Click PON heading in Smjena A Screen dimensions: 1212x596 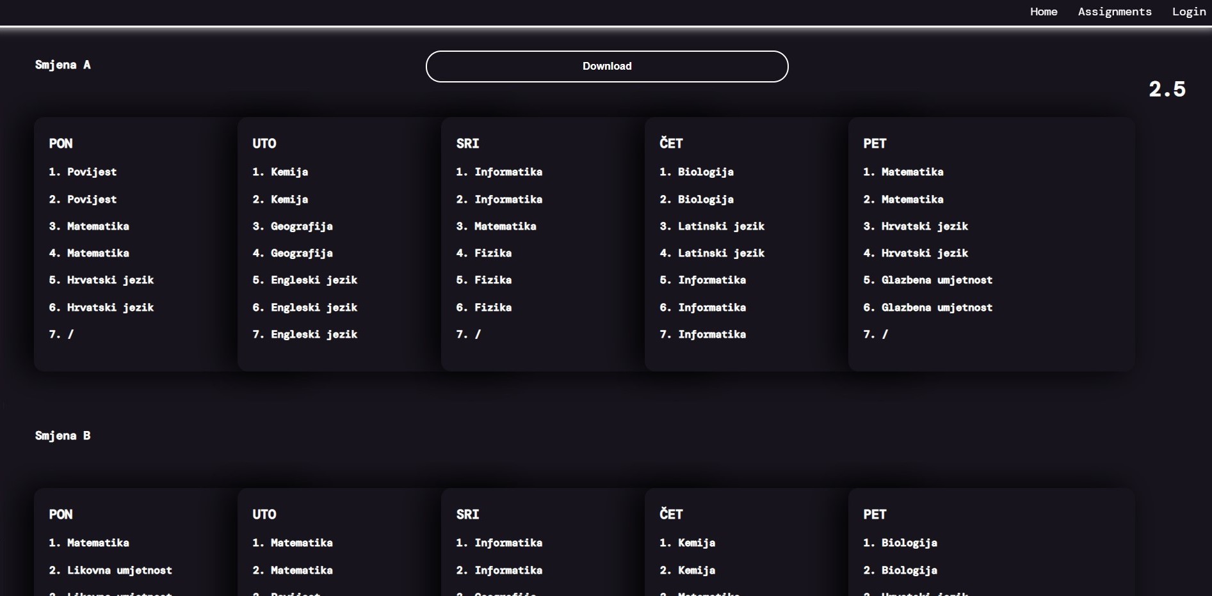61,143
